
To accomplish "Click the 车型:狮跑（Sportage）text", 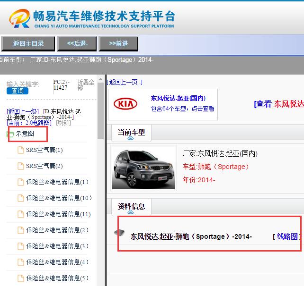I will click(x=215, y=167).
